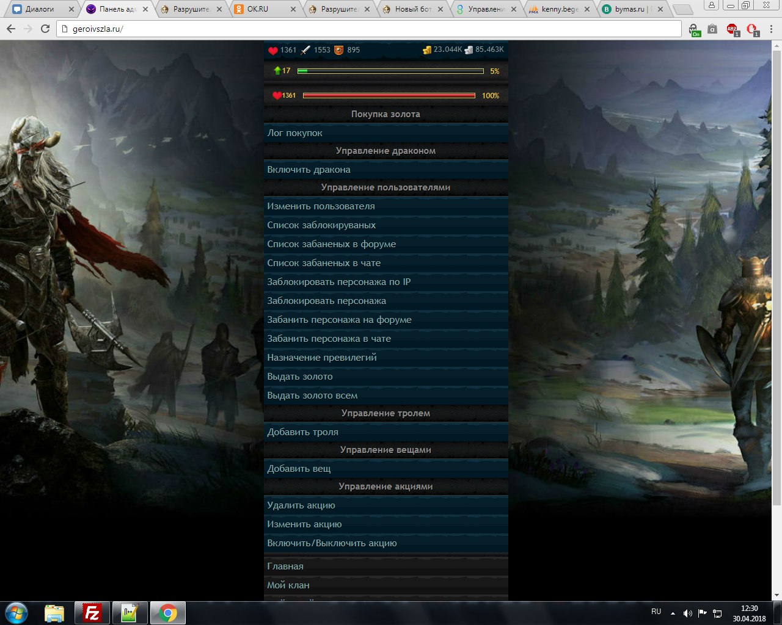
Task: Click the red heart health icon in stats bar
Action: click(x=273, y=50)
